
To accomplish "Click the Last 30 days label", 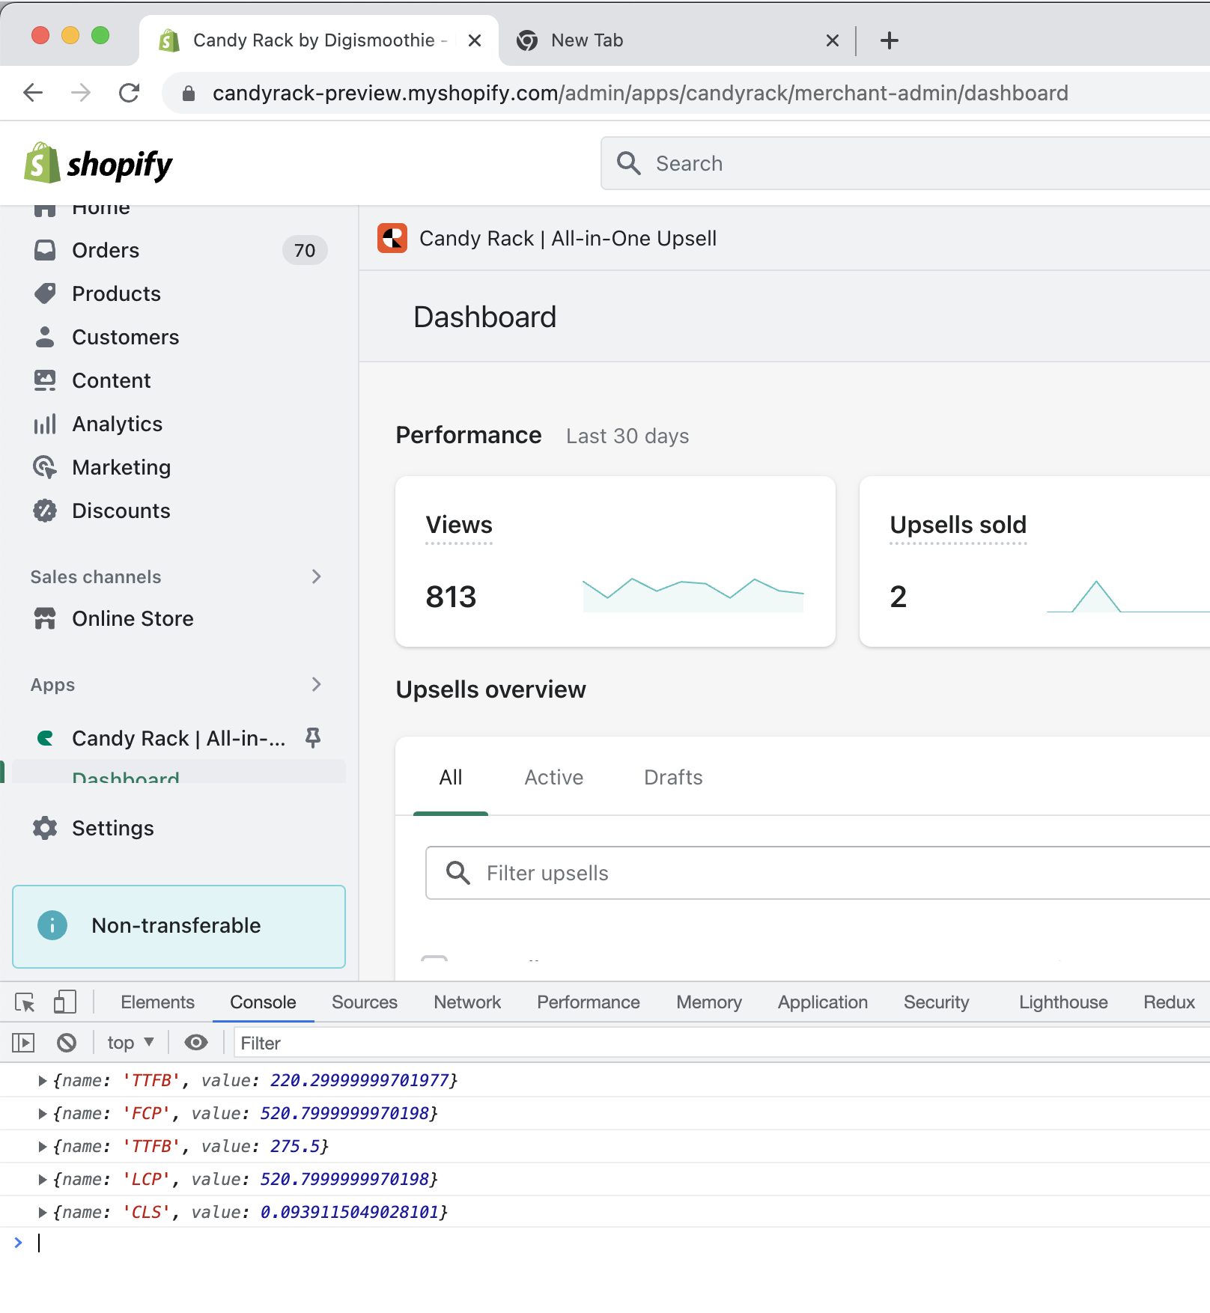I will 627,436.
